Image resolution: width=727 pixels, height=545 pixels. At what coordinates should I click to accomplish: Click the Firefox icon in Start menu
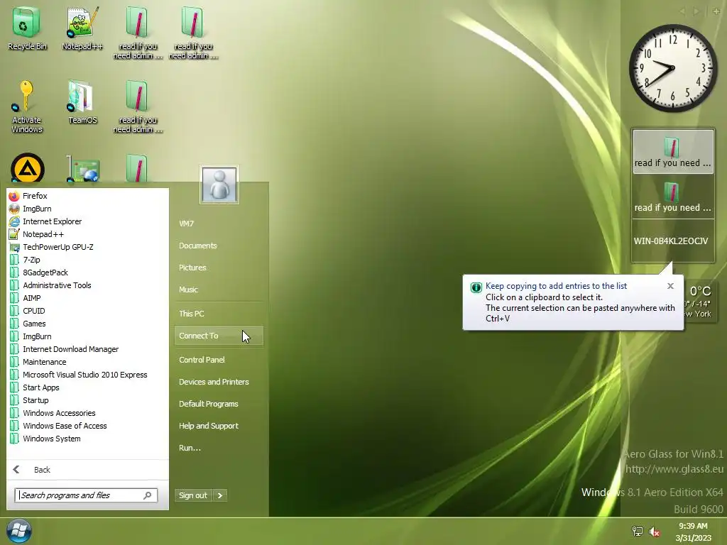[x=14, y=196]
